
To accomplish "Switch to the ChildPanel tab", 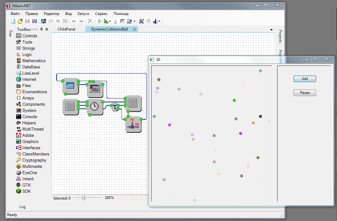I will point(67,29).
